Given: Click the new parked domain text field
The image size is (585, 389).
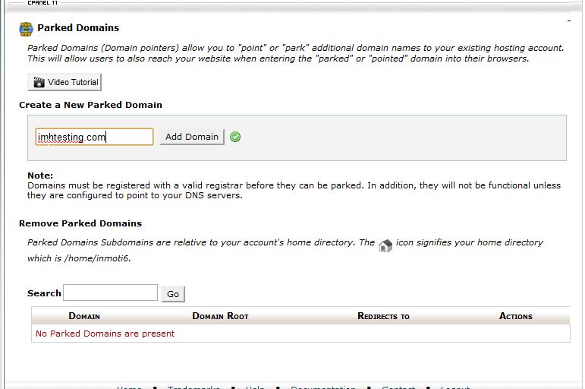Looking at the screenshot, I should click(x=94, y=137).
